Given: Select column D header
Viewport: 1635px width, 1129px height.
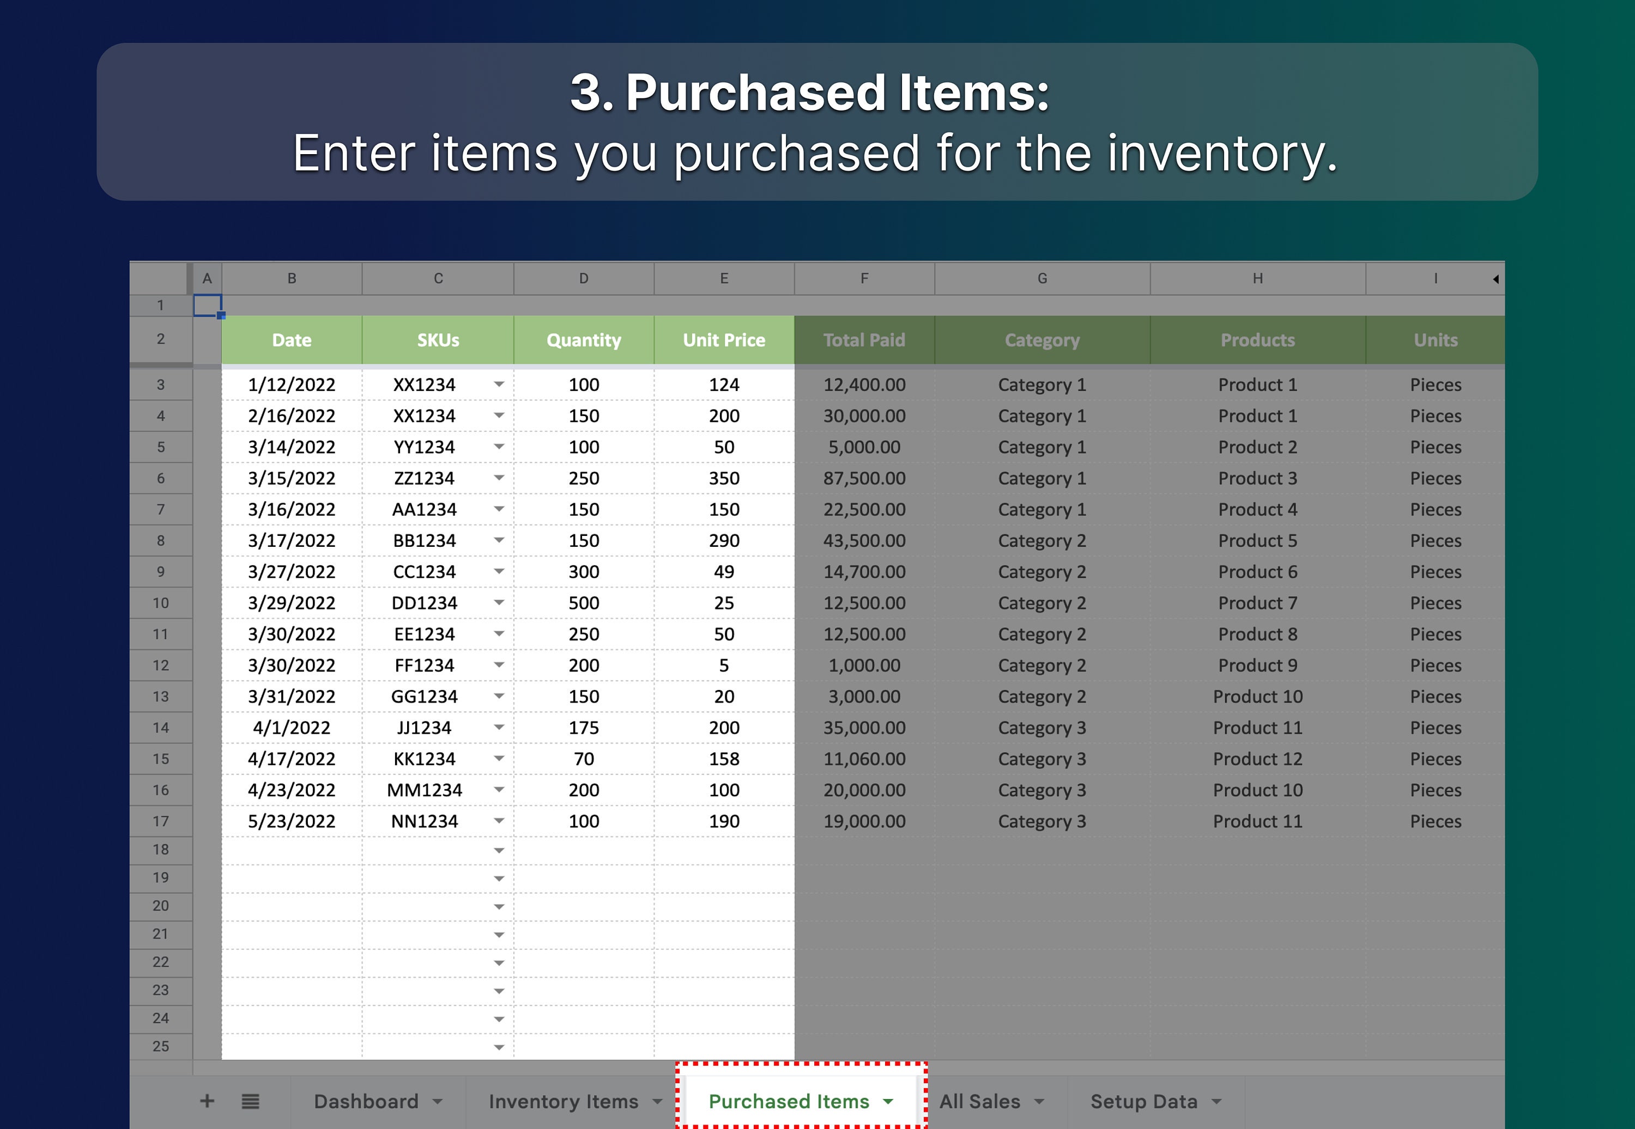Looking at the screenshot, I should click(583, 279).
